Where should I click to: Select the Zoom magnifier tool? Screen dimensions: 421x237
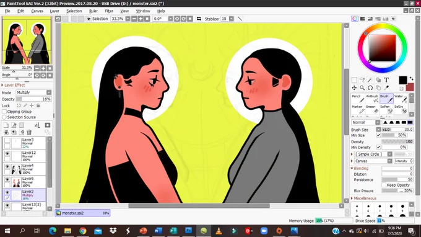tap(362, 87)
